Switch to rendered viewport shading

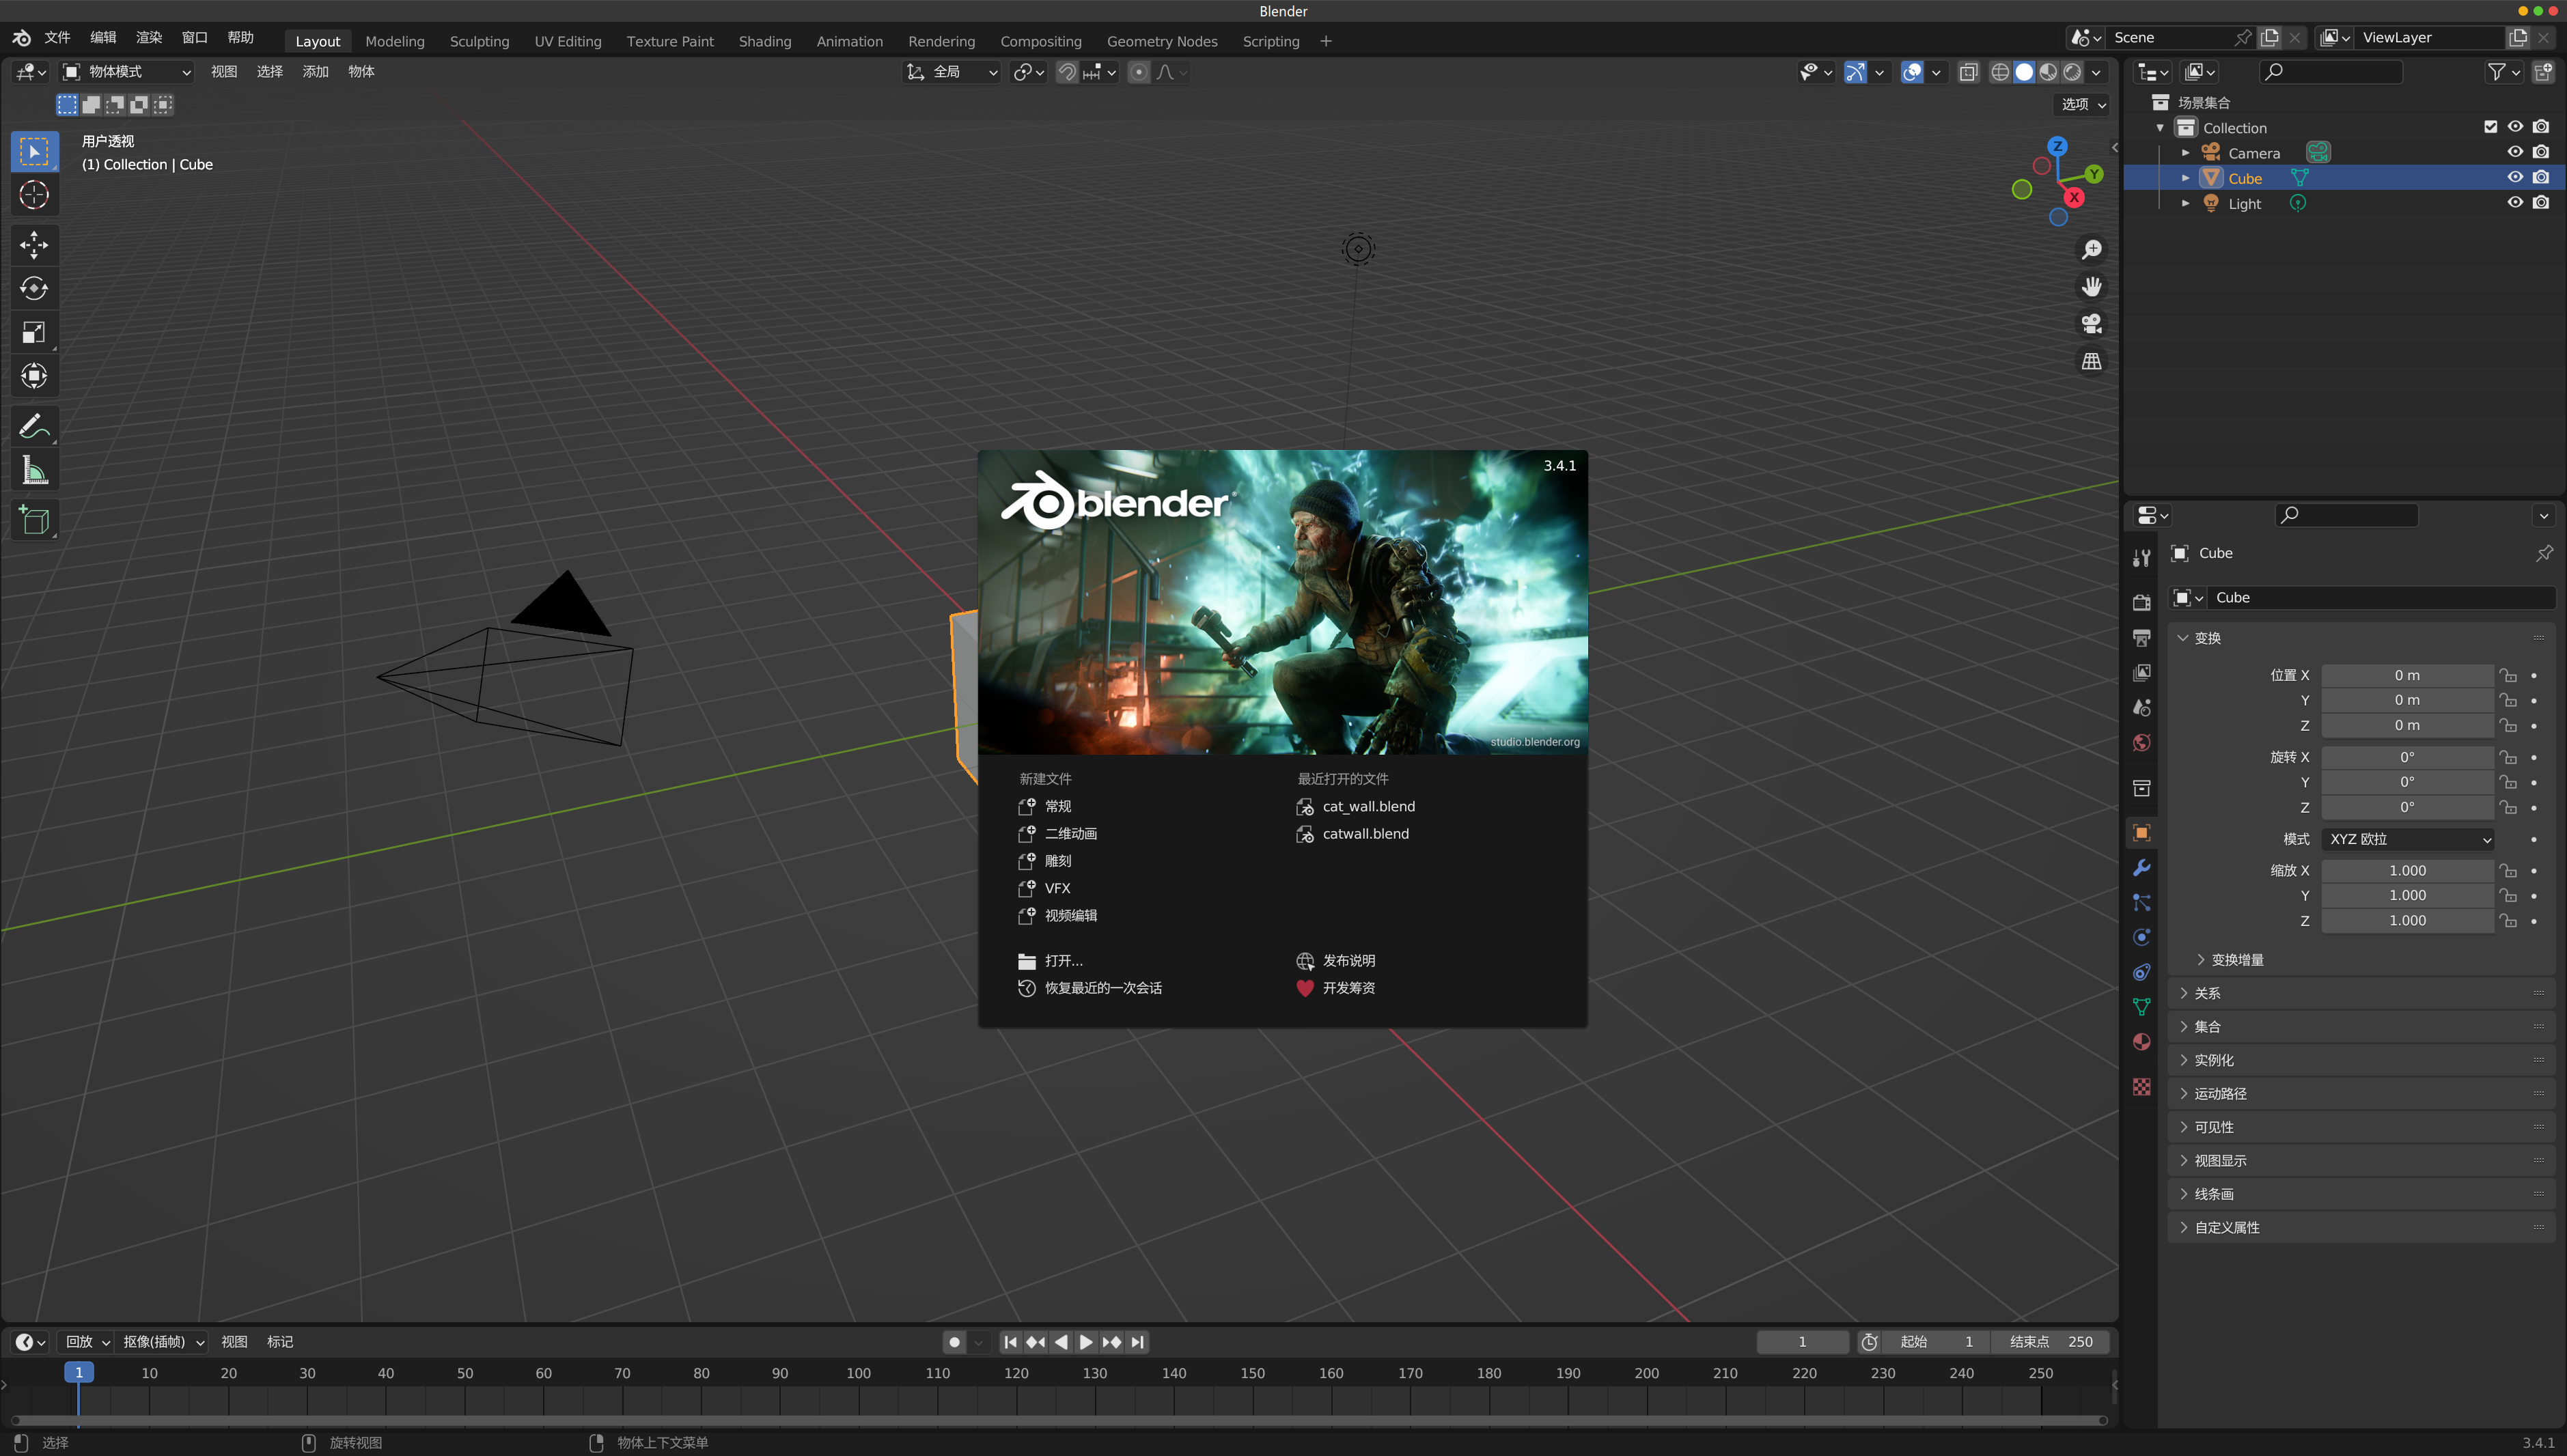(2073, 72)
